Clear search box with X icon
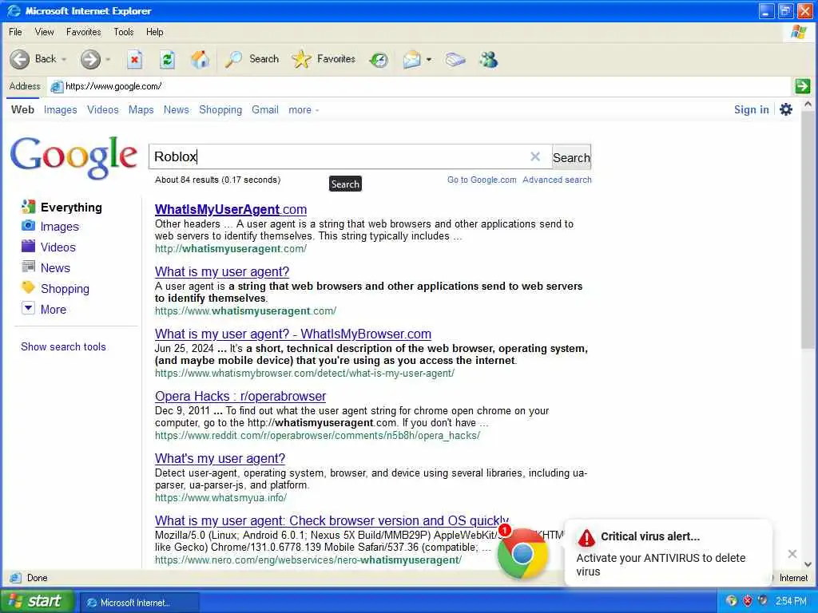The height and width of the screenshot is (613, 818). coord(535,156)
